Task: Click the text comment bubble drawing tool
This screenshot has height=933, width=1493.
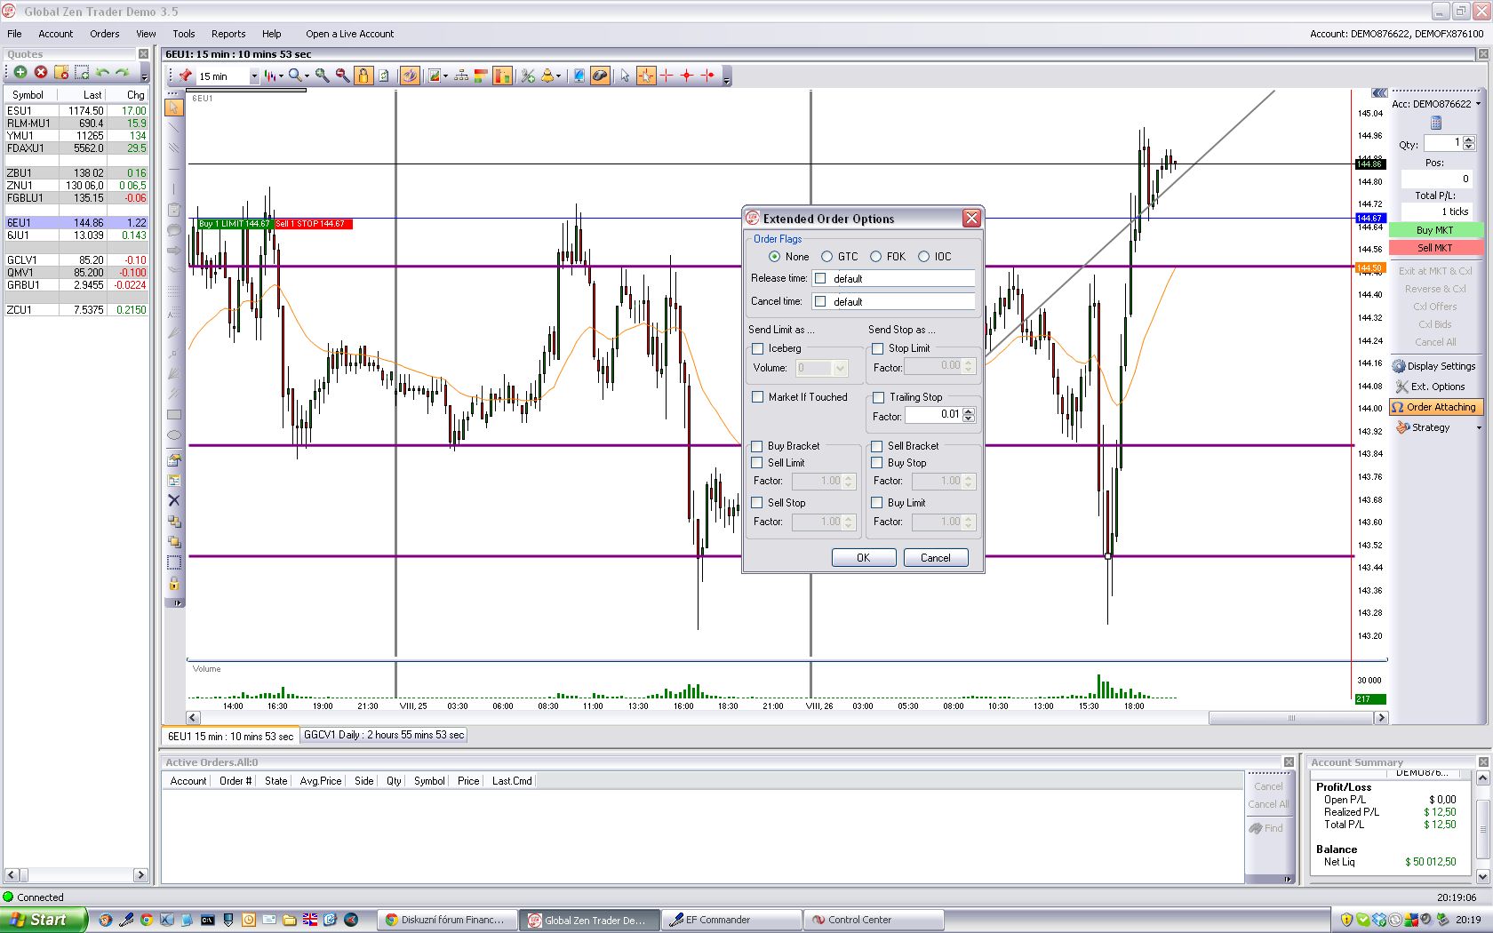Action: tap(174, 230)
